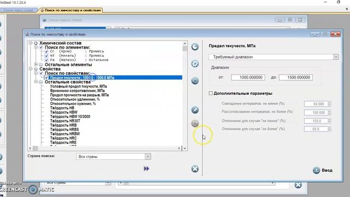Open Все страны dropdown in background window

coord(108,183)
